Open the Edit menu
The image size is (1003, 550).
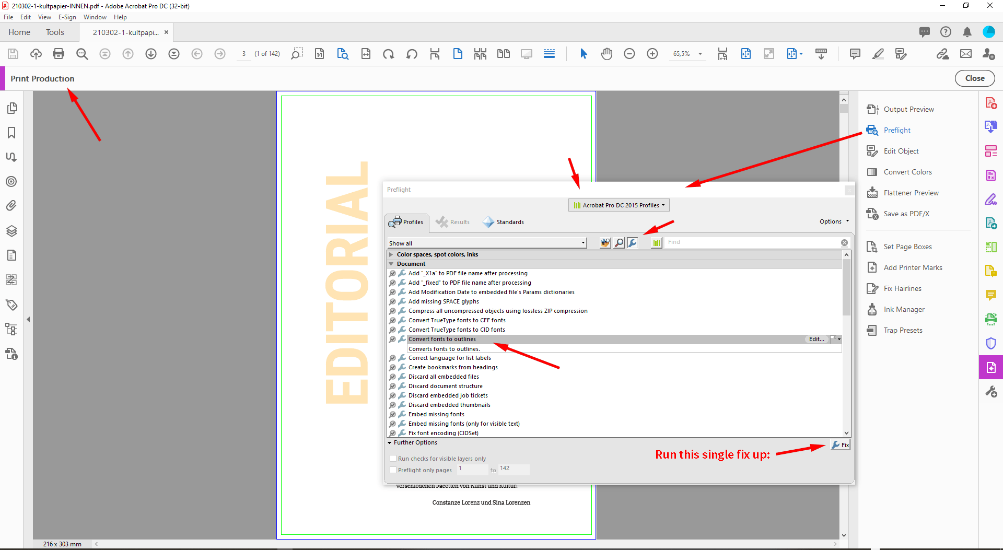coord(25,17)
